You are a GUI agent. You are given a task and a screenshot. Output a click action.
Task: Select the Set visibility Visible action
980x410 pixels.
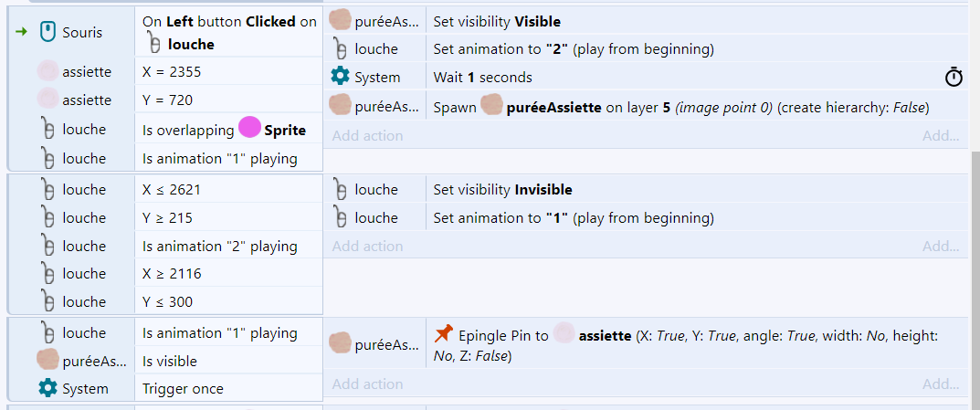tap(646, 21)
